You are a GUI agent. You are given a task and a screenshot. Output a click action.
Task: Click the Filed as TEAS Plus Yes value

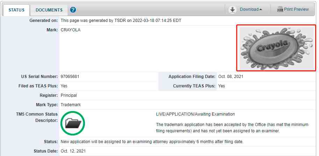click(64, 86)
